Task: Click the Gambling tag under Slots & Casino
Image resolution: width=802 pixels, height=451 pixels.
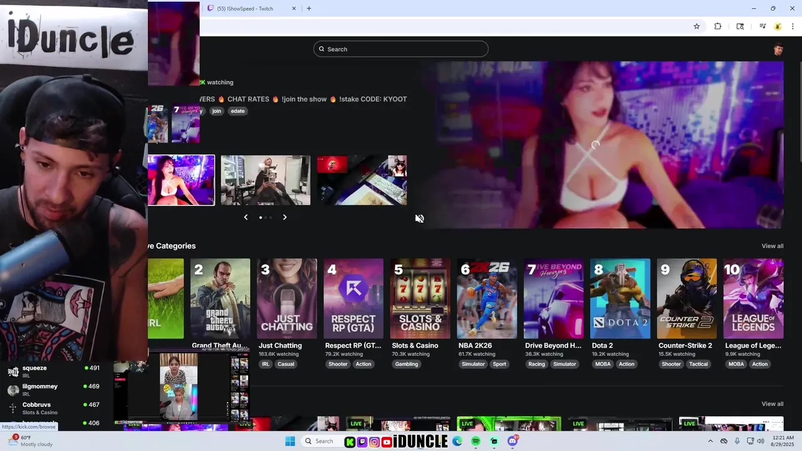Action: coord(407,364)
